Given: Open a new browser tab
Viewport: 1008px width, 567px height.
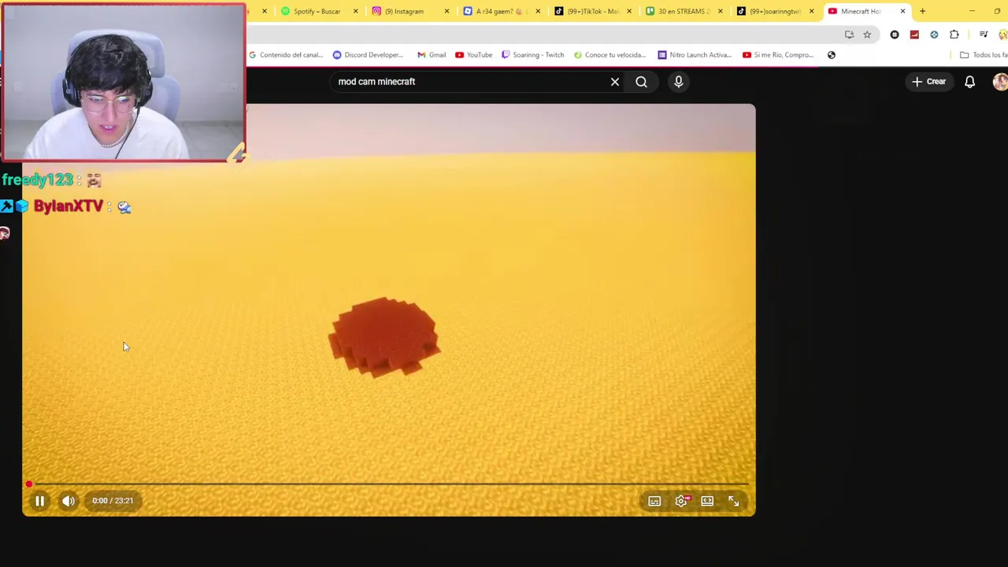Looking at the screenshot, I should tap(922, 11).
